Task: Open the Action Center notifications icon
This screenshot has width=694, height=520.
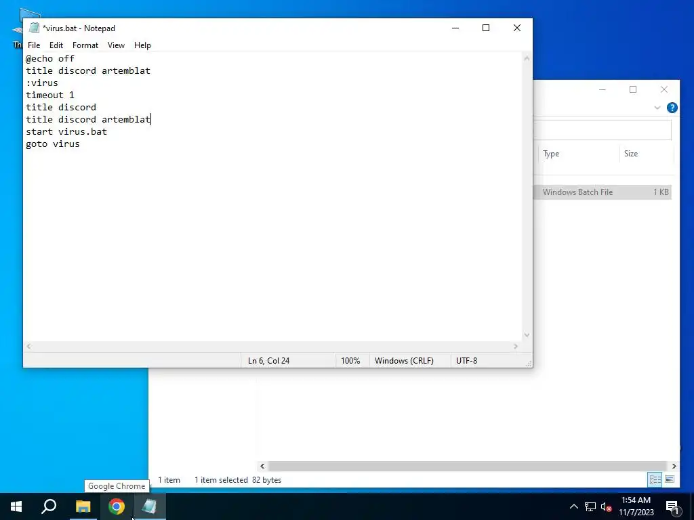Action: coord(673,507)
